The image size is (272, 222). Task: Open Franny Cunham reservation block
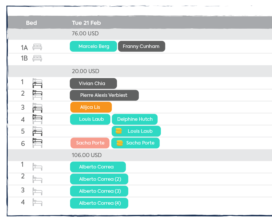141,46
